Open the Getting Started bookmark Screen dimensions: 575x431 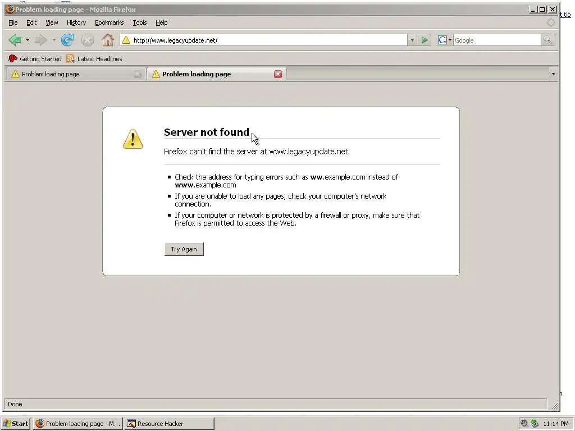[35, 58]
